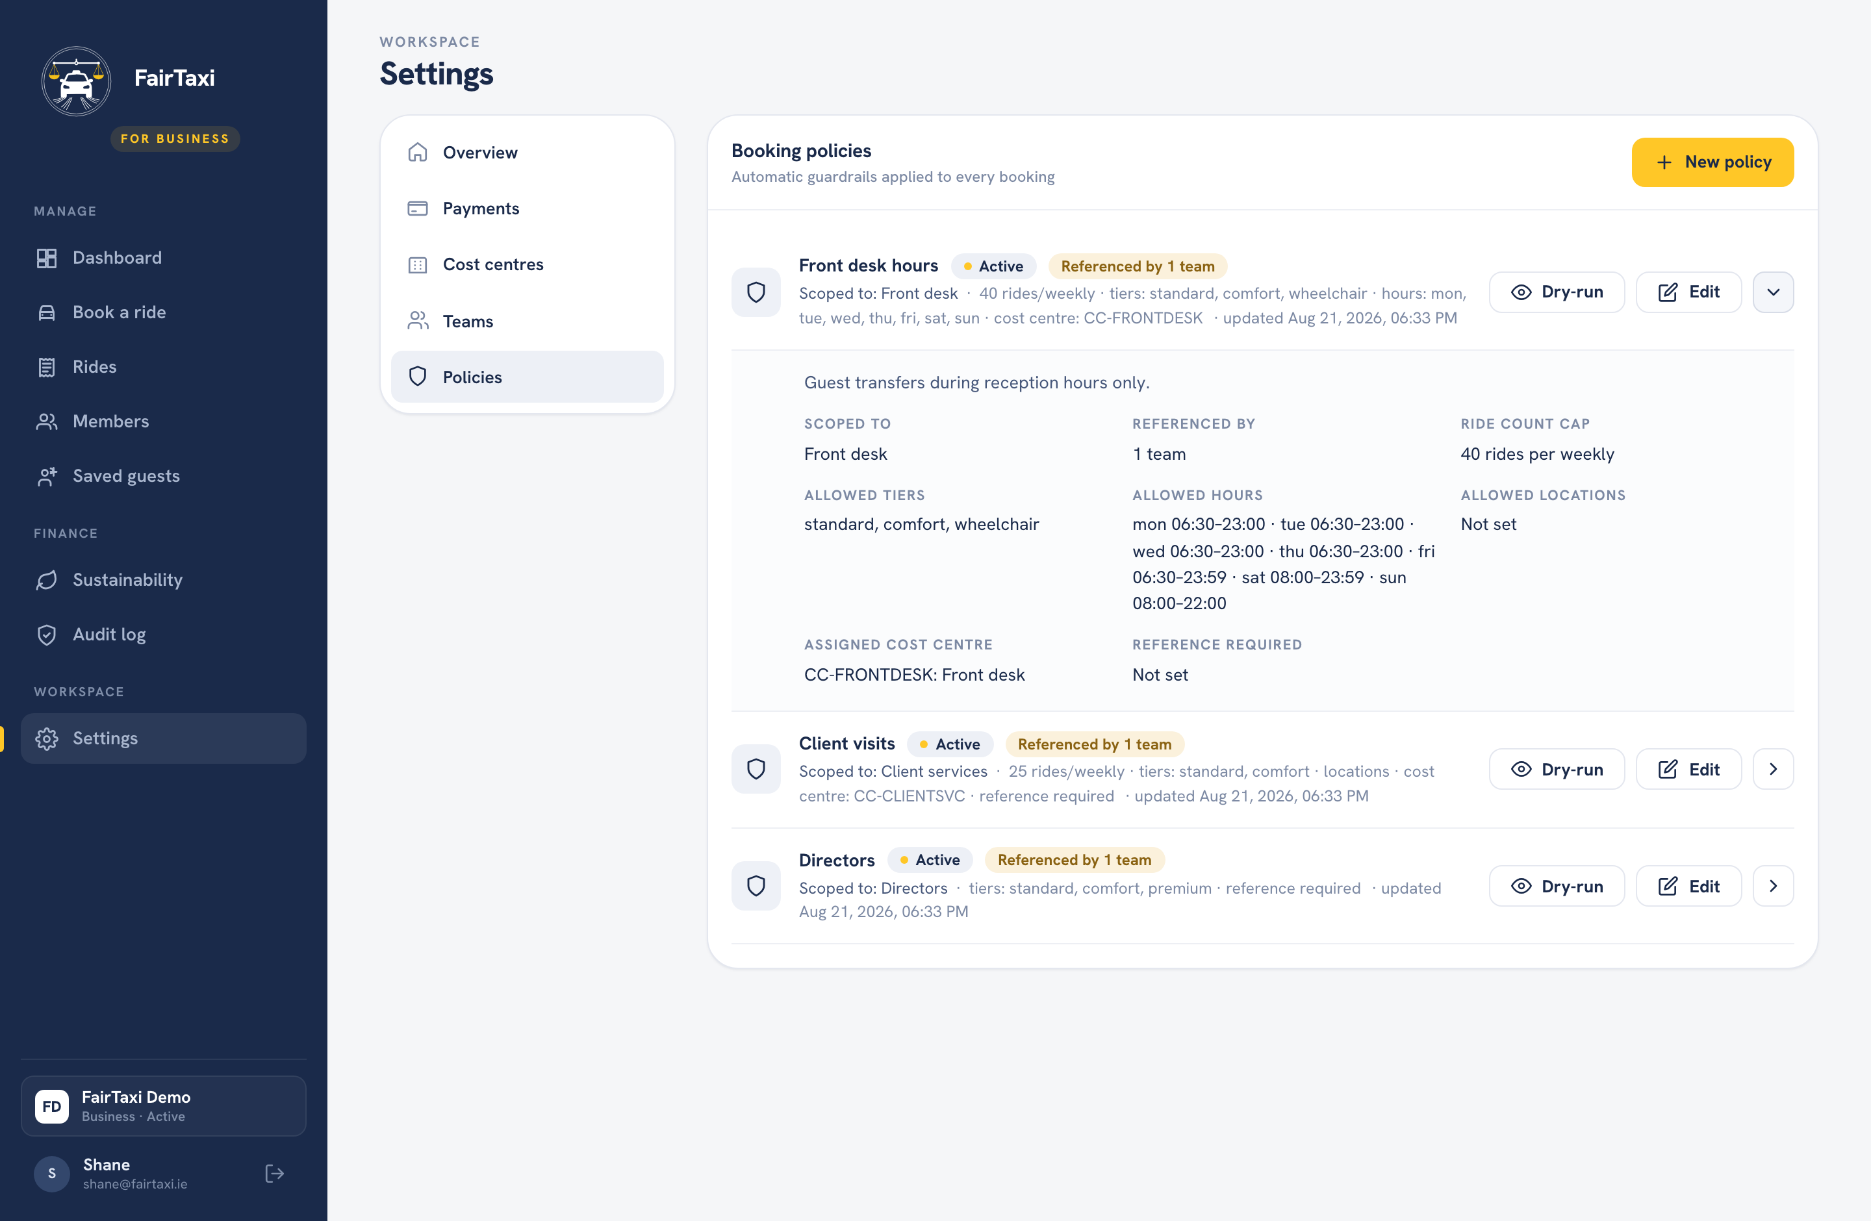Open the Cost centres settings tab
Screen dimensions: 1871x1221
tap(527, 265)
